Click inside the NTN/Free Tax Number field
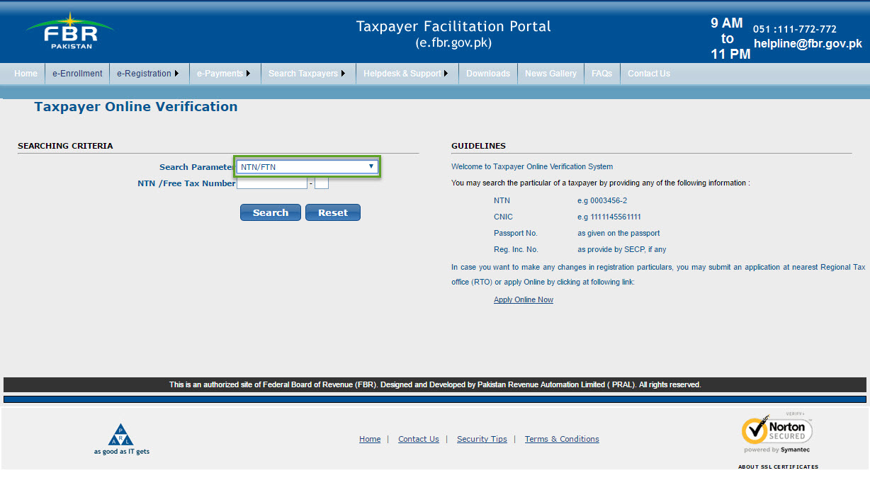The width and height of the screenshot is (870, 497). (271, 183)
